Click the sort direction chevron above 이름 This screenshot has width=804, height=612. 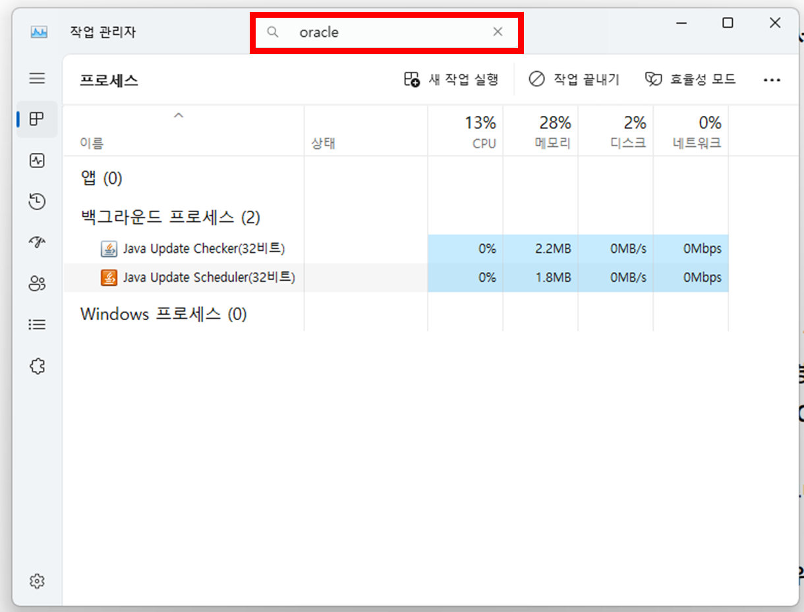click(x=178, y=115)
